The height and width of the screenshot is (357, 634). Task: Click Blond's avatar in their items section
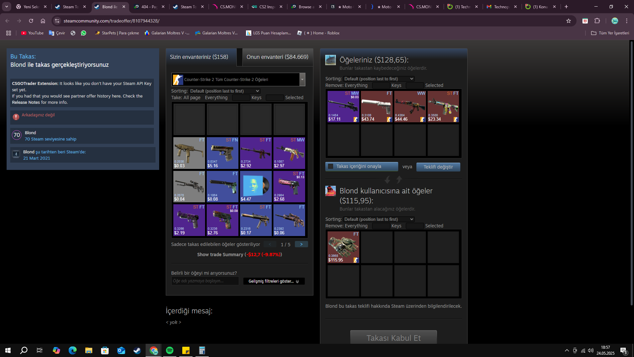coord(331,191)
